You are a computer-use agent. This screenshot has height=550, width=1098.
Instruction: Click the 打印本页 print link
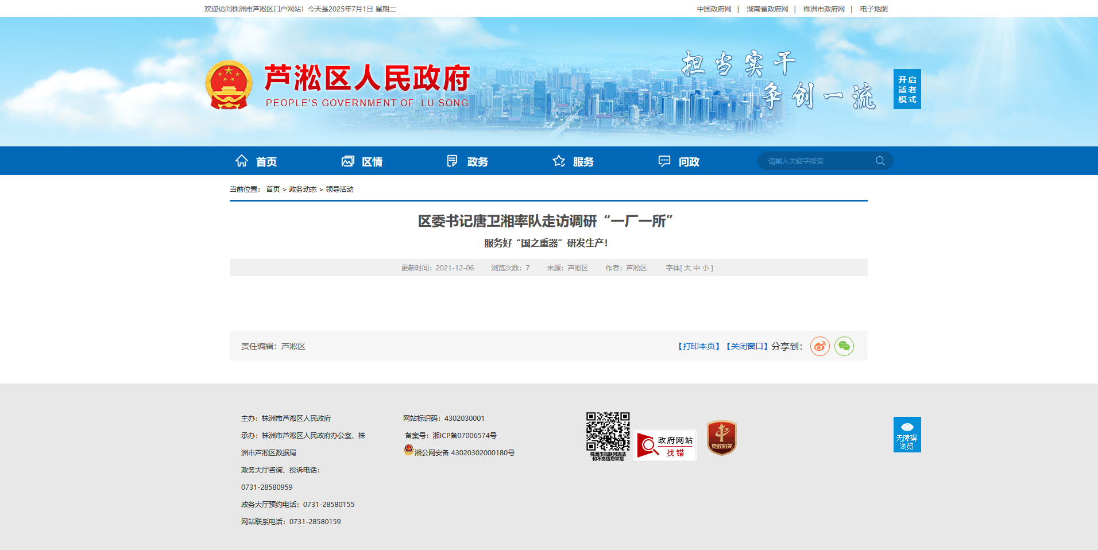(699, 346)
